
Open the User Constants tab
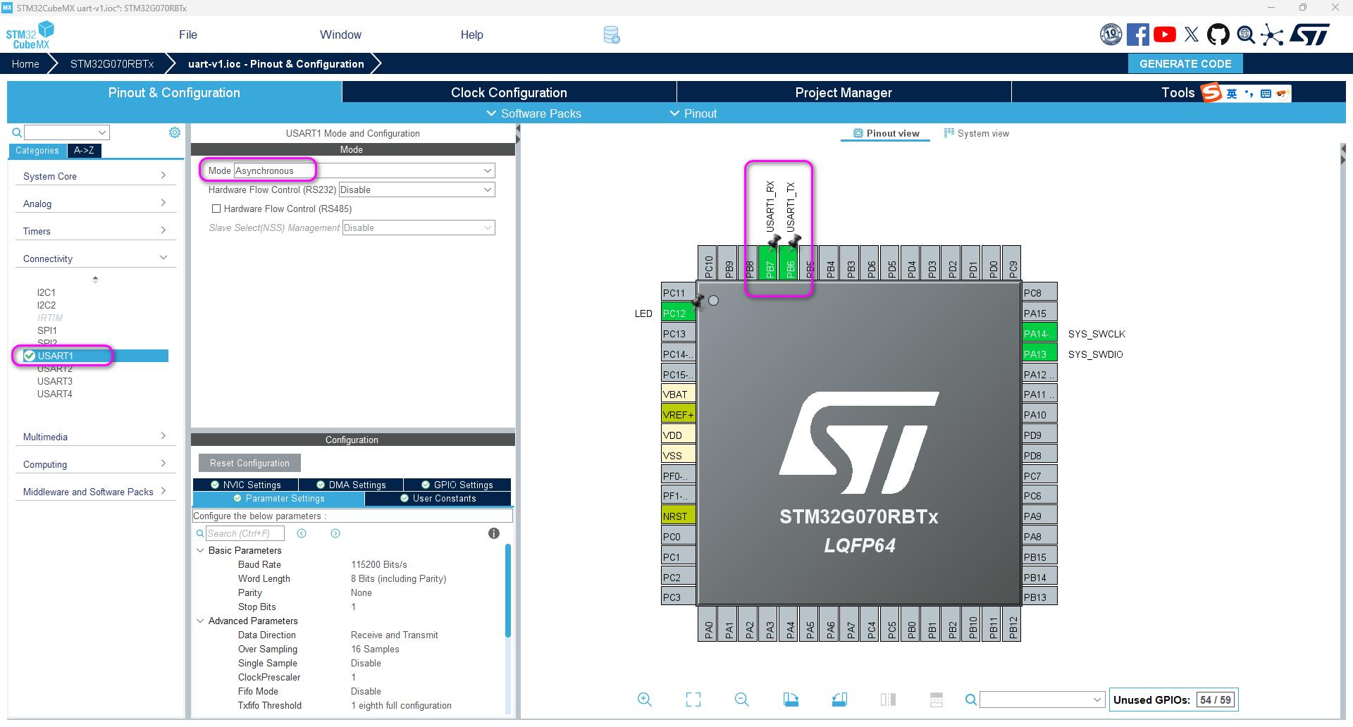click(438, 498)
